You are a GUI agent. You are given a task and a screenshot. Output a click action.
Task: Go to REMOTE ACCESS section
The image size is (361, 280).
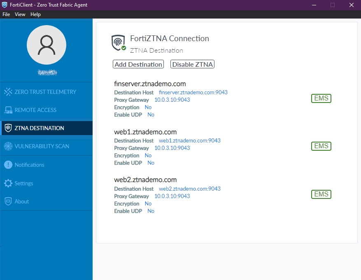(46, 110)
